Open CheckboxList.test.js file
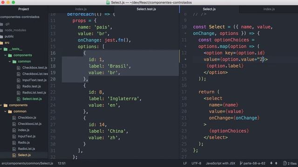The height and width of the screenshot is (167, 298). tap(35, 74)
